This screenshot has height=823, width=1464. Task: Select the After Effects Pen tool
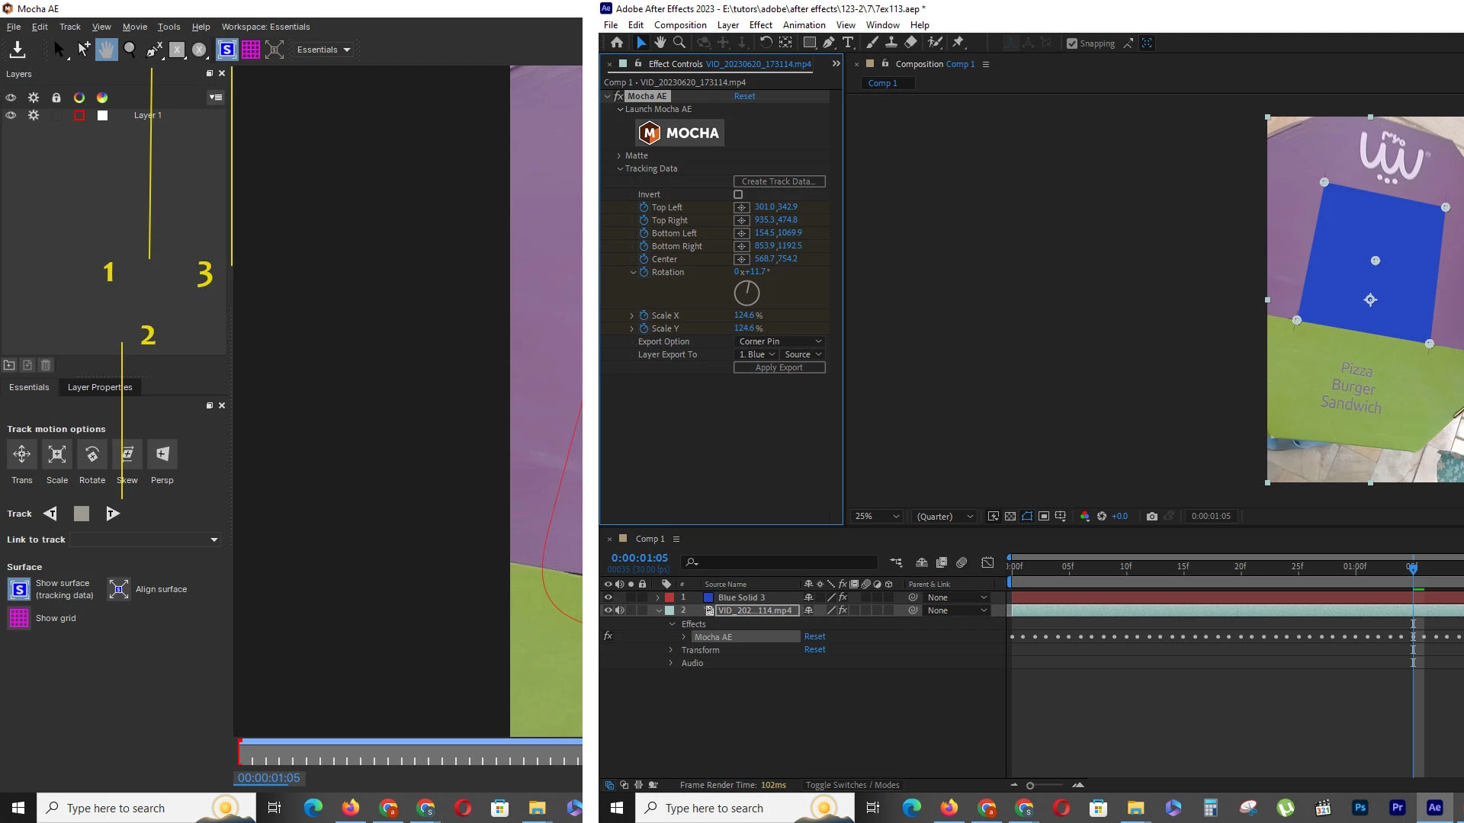point(829,43)
